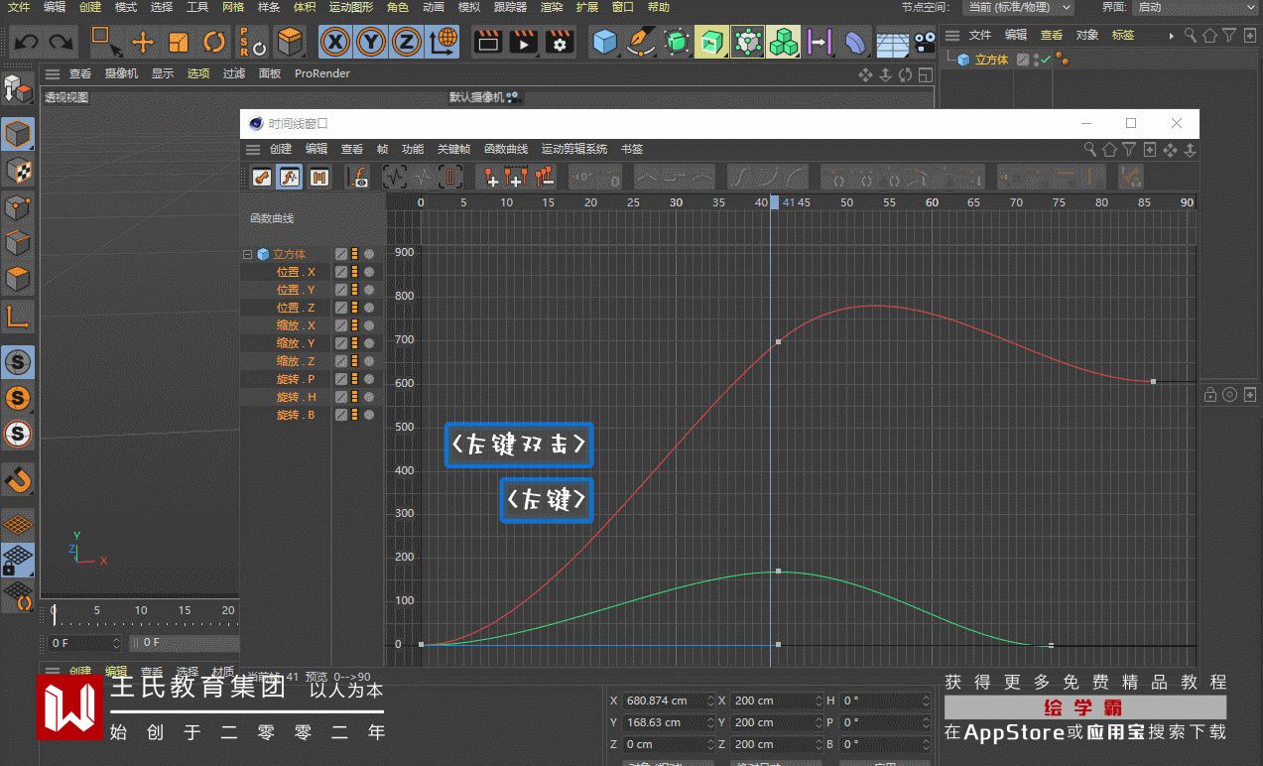Open 标签 menu in object manager
The image size is (1263, 766).
pyautogui.click(x=1123, y=35)
